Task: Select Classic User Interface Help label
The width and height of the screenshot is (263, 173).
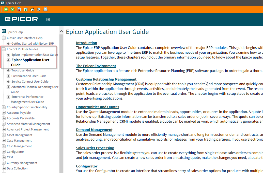Action: 25,38
